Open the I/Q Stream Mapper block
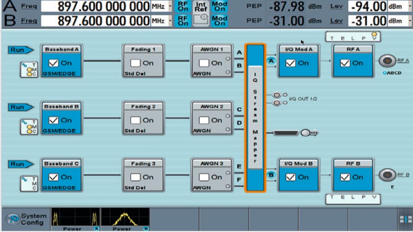Viewport: 413px width, 232px height. (x=255, y=118)
